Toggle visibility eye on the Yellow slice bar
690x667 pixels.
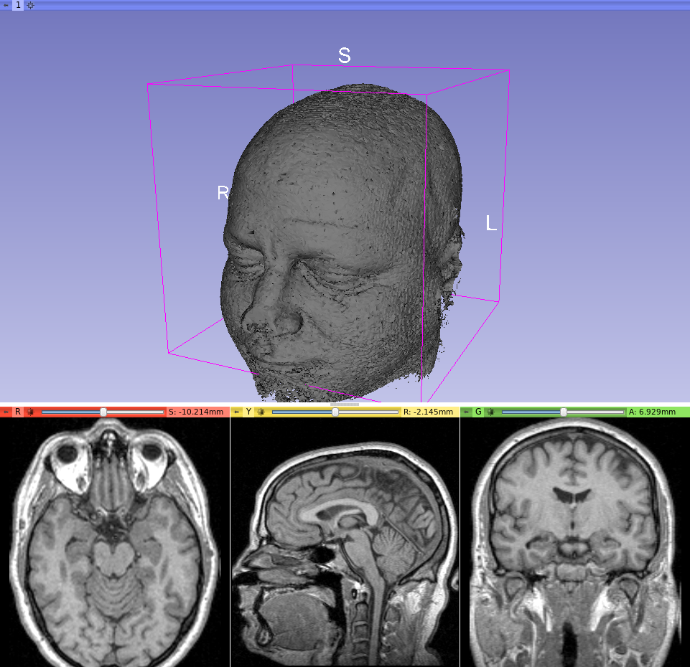click(261, 412)
